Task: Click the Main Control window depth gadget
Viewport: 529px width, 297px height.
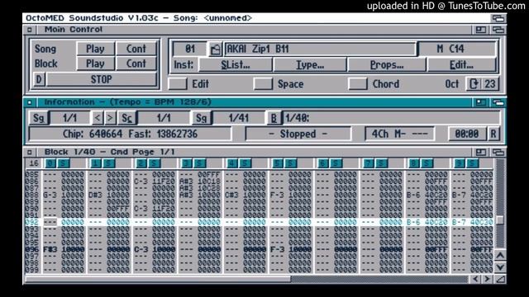Action: pos(498,30)
